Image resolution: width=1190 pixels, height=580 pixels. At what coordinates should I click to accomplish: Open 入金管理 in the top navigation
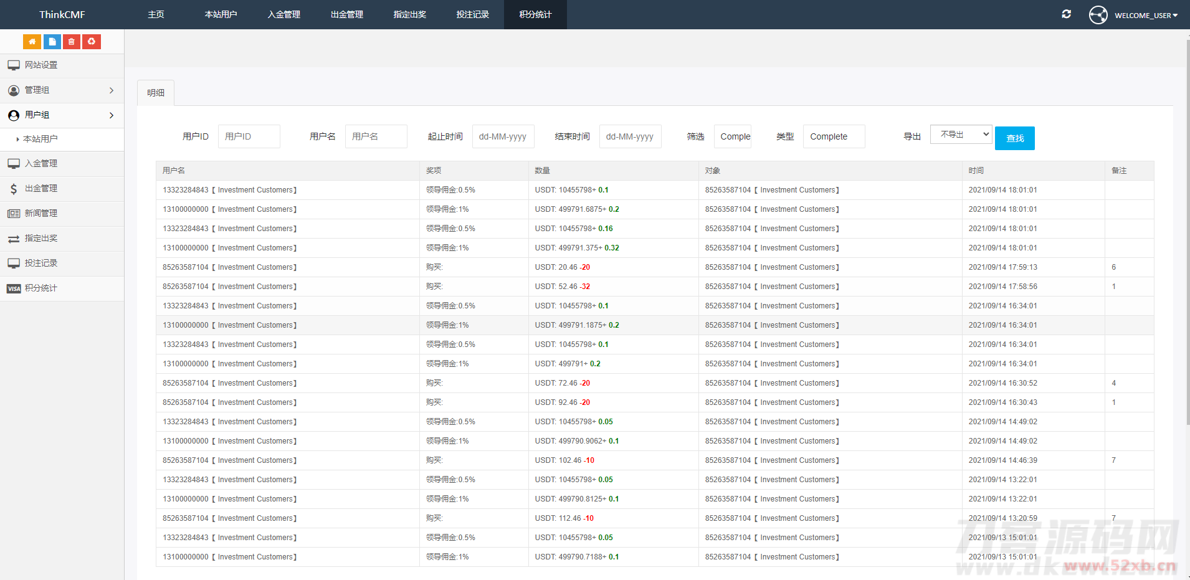283,14
